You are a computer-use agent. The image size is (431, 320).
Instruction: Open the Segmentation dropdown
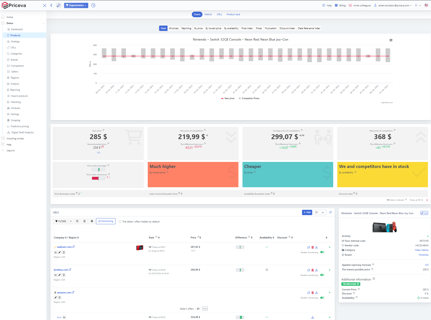76,5
